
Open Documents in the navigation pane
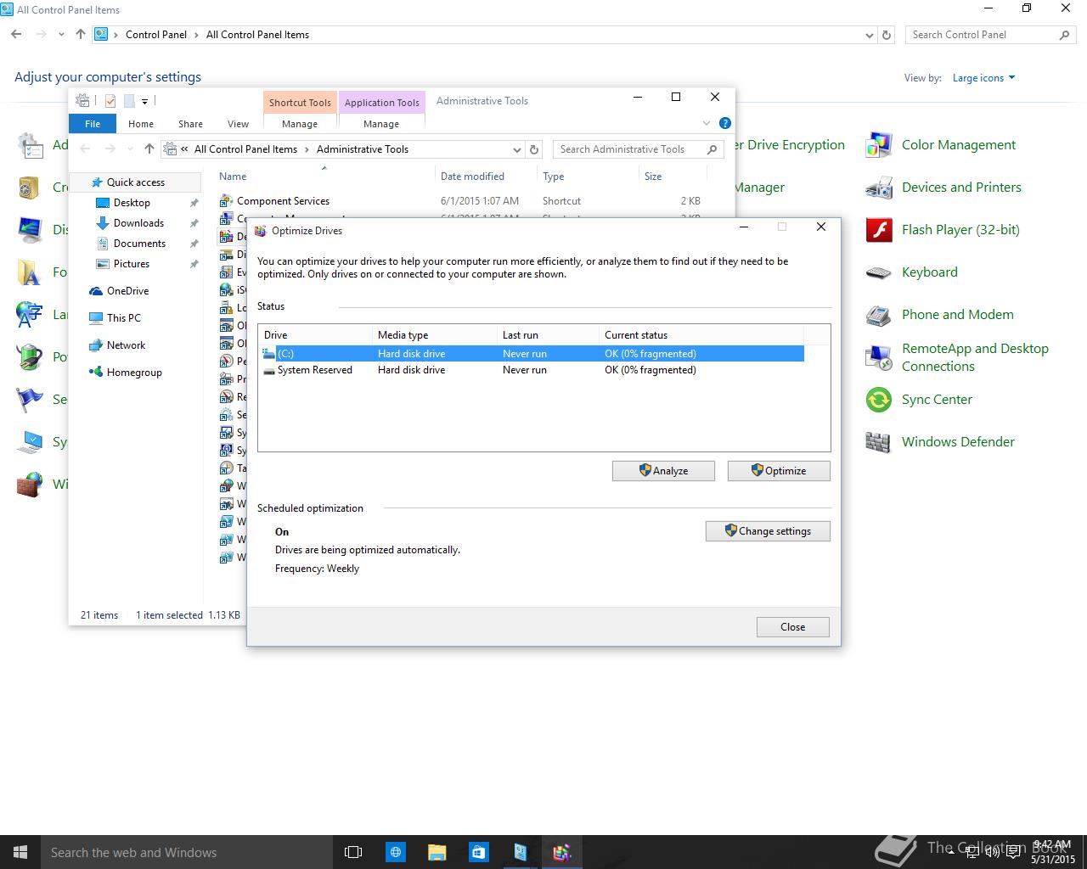pyautogui.click(x=139, y=244)
